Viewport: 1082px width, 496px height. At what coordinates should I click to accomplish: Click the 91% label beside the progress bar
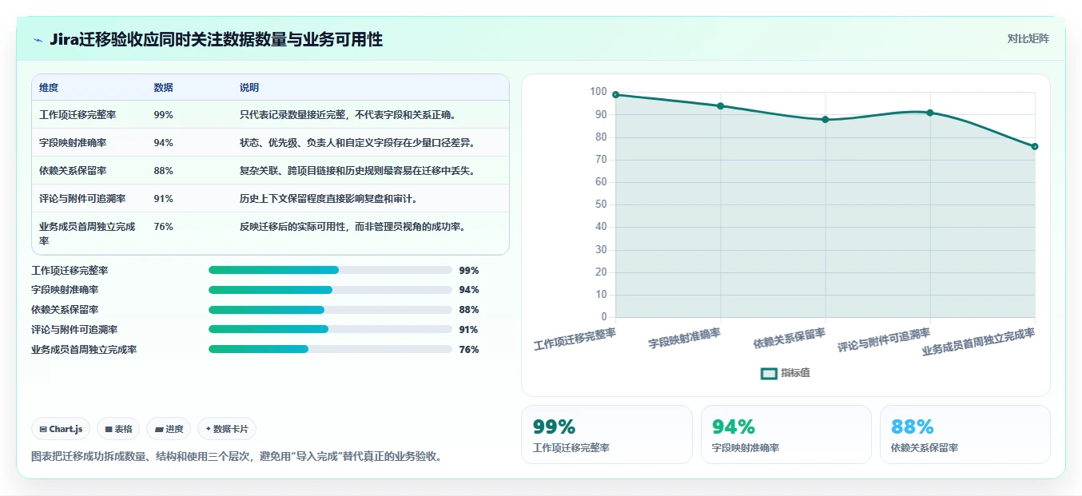(x=469, y=330)
